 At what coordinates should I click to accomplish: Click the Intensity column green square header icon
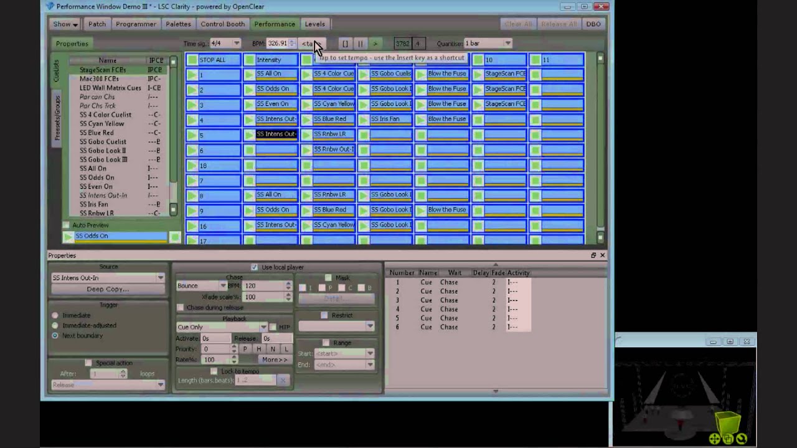(x=250, y=60)
